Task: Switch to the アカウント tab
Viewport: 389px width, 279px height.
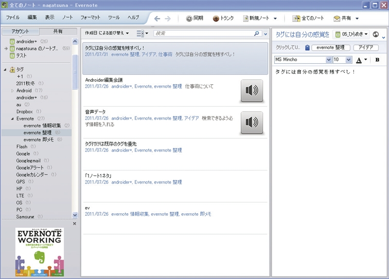Action: [x=20, y=32]
